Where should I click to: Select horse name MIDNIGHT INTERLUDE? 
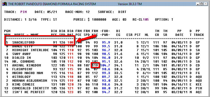coord(31,50)
